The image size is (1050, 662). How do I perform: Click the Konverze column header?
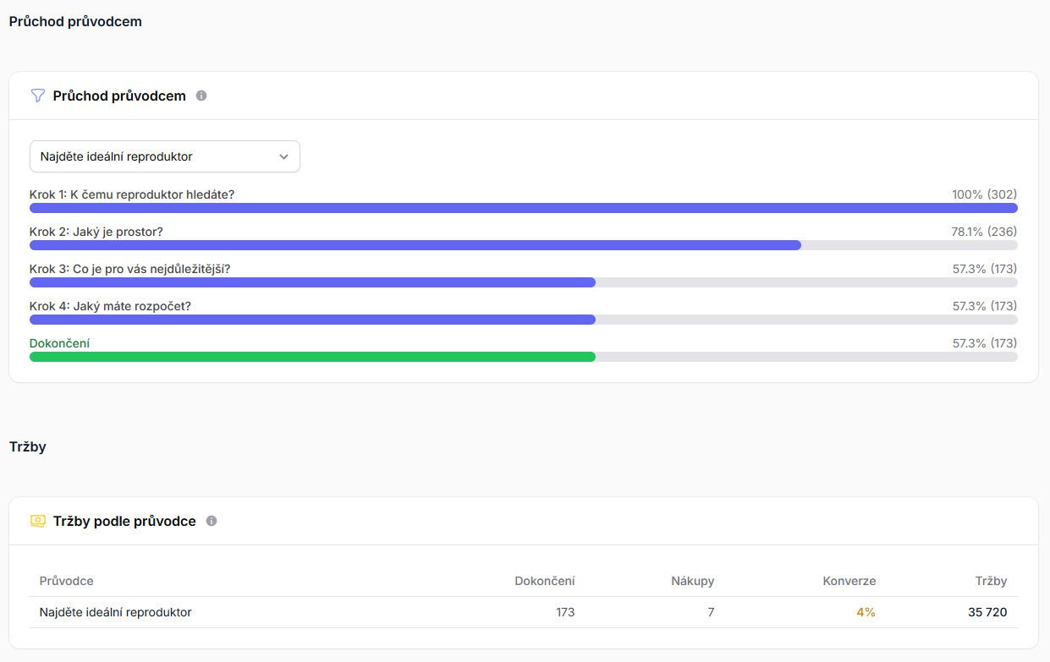coord(849,581)
